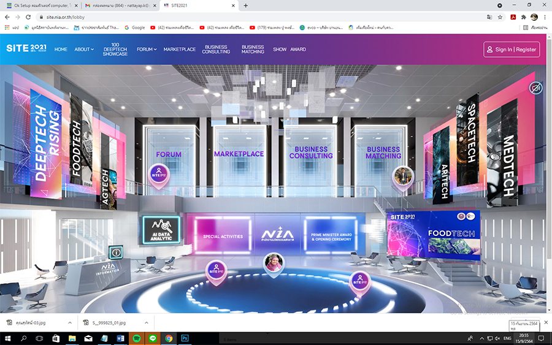
Task: Open Photoshop from the taskbar
Action: coord(185,338)
